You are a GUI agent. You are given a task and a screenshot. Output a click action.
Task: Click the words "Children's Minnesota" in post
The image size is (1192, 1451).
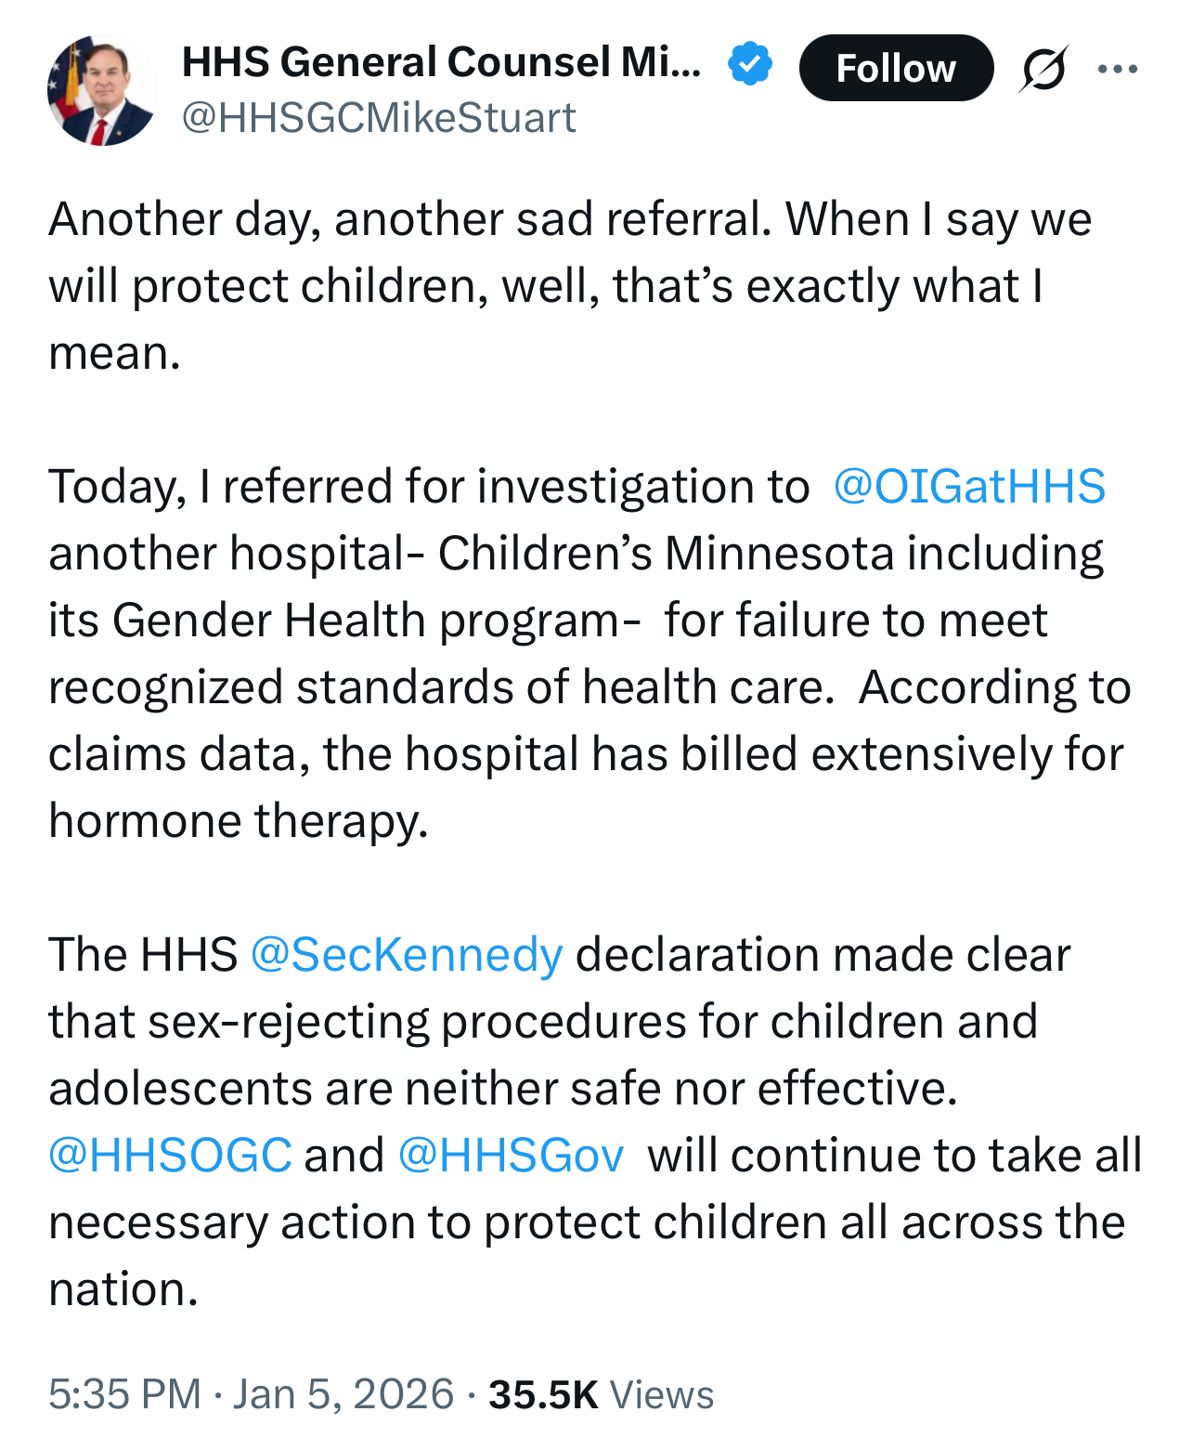[665, 554]
